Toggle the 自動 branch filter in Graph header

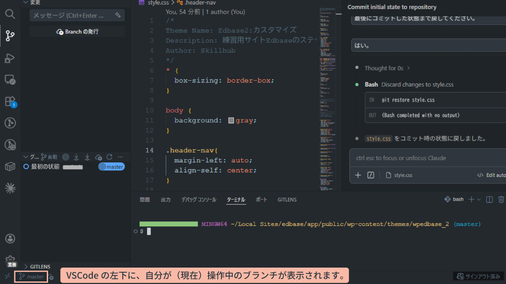click(x=49, y=157)
